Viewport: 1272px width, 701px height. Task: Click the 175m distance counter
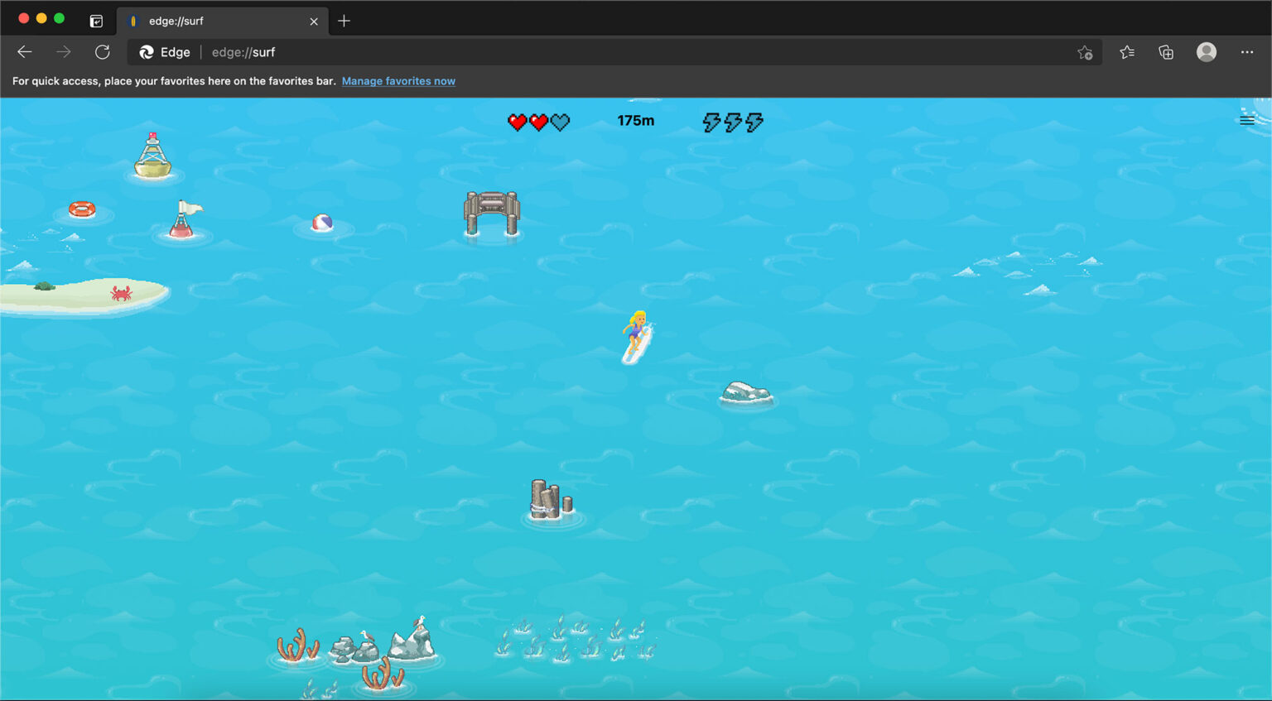pos(634,120)
